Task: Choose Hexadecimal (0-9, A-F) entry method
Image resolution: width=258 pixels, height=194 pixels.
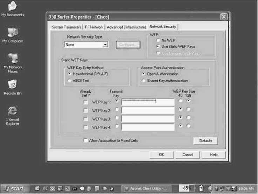Action: pos(69,74)
